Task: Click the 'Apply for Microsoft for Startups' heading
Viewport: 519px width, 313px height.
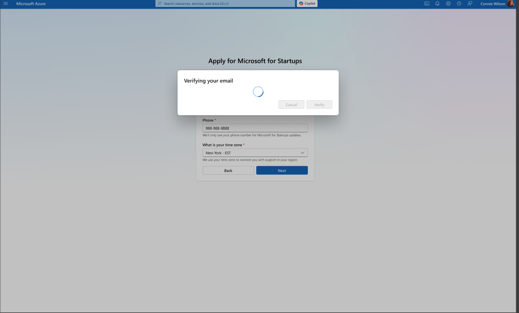Action: coord(255,61)
